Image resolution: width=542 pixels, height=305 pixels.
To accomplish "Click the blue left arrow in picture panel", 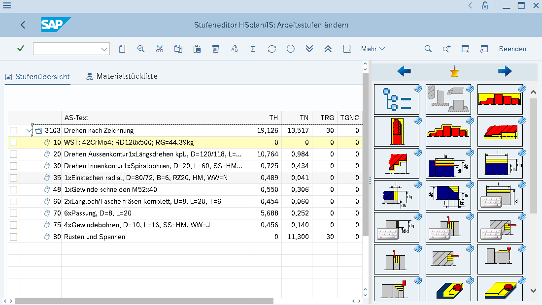I will coord(404,71).
